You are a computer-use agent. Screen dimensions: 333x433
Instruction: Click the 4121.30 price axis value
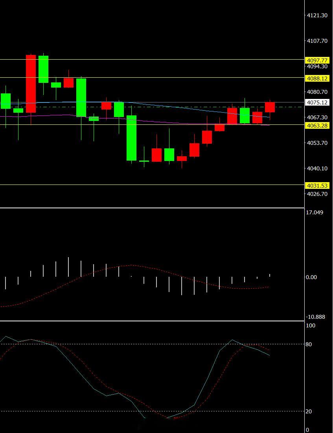tap(317, 15)
